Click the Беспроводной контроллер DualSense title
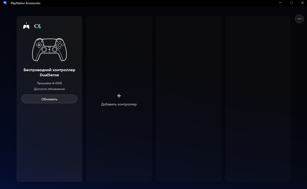This screenshot has width=307, height=189. point(49,72)
